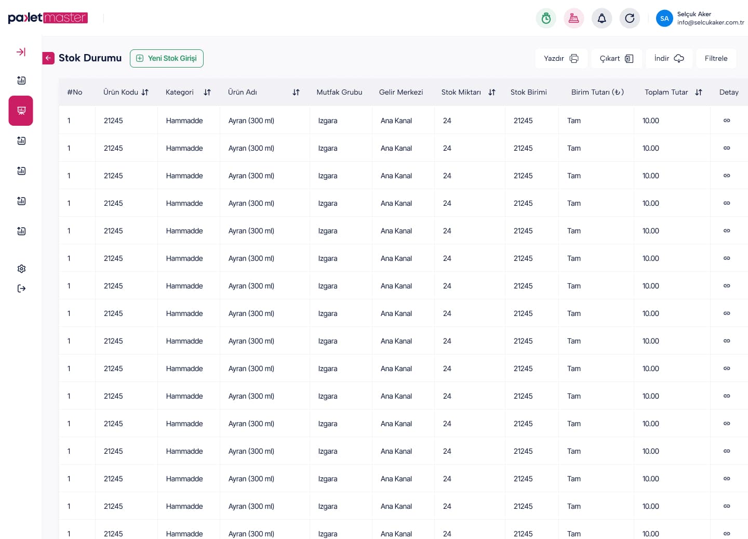Click the Detay column header
This screenshot has width=748, height=539.
(729, 92)
